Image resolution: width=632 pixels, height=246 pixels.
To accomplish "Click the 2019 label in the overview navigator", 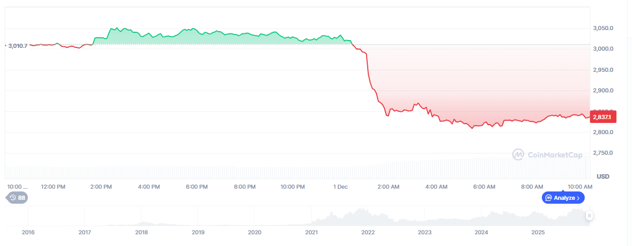I will coord(198,232).
